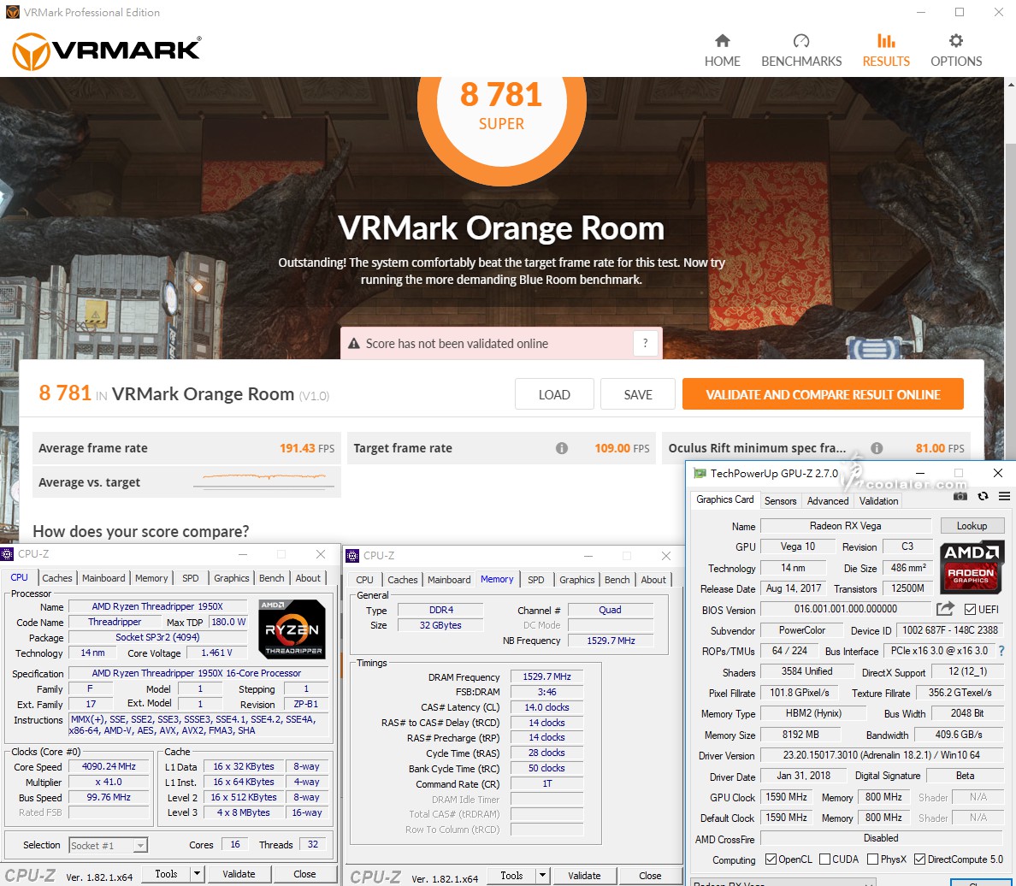Click the VRMark title bar app icon
Image resolution: width=1016 pixels, height=886 pixels.
[x=12, y=12]
